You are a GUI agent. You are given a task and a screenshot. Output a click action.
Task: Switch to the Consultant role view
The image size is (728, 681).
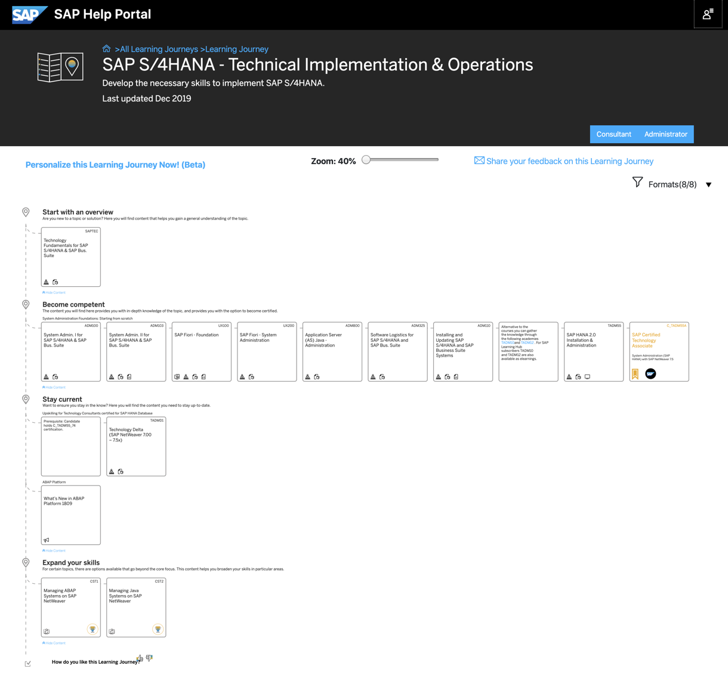[x=613, y=134]
